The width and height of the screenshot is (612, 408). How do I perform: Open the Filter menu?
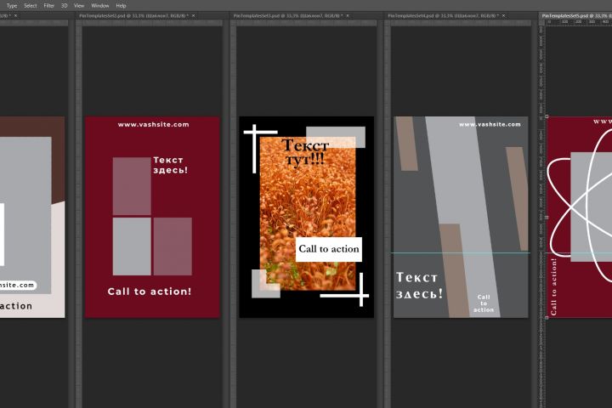[x=48, y=5]
